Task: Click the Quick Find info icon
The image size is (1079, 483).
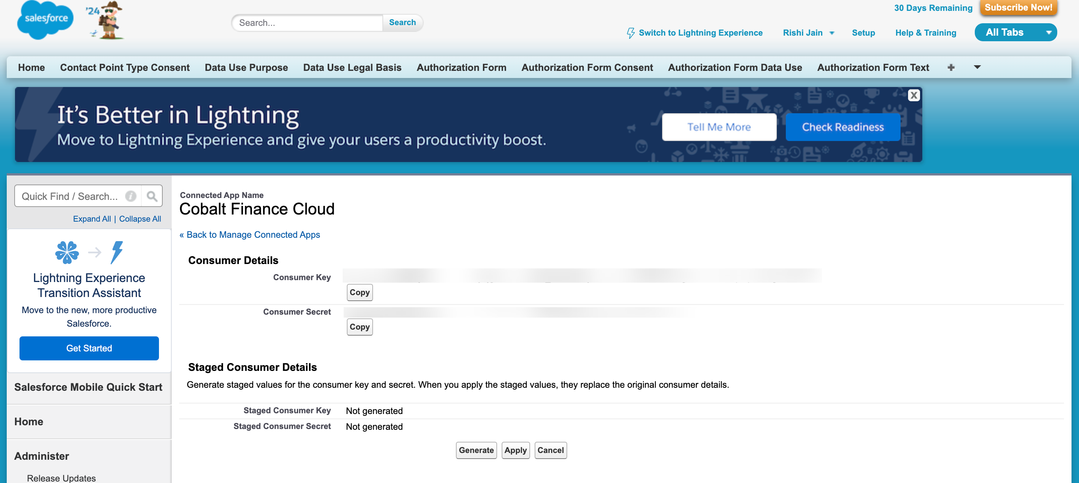Action: (131, 196)
